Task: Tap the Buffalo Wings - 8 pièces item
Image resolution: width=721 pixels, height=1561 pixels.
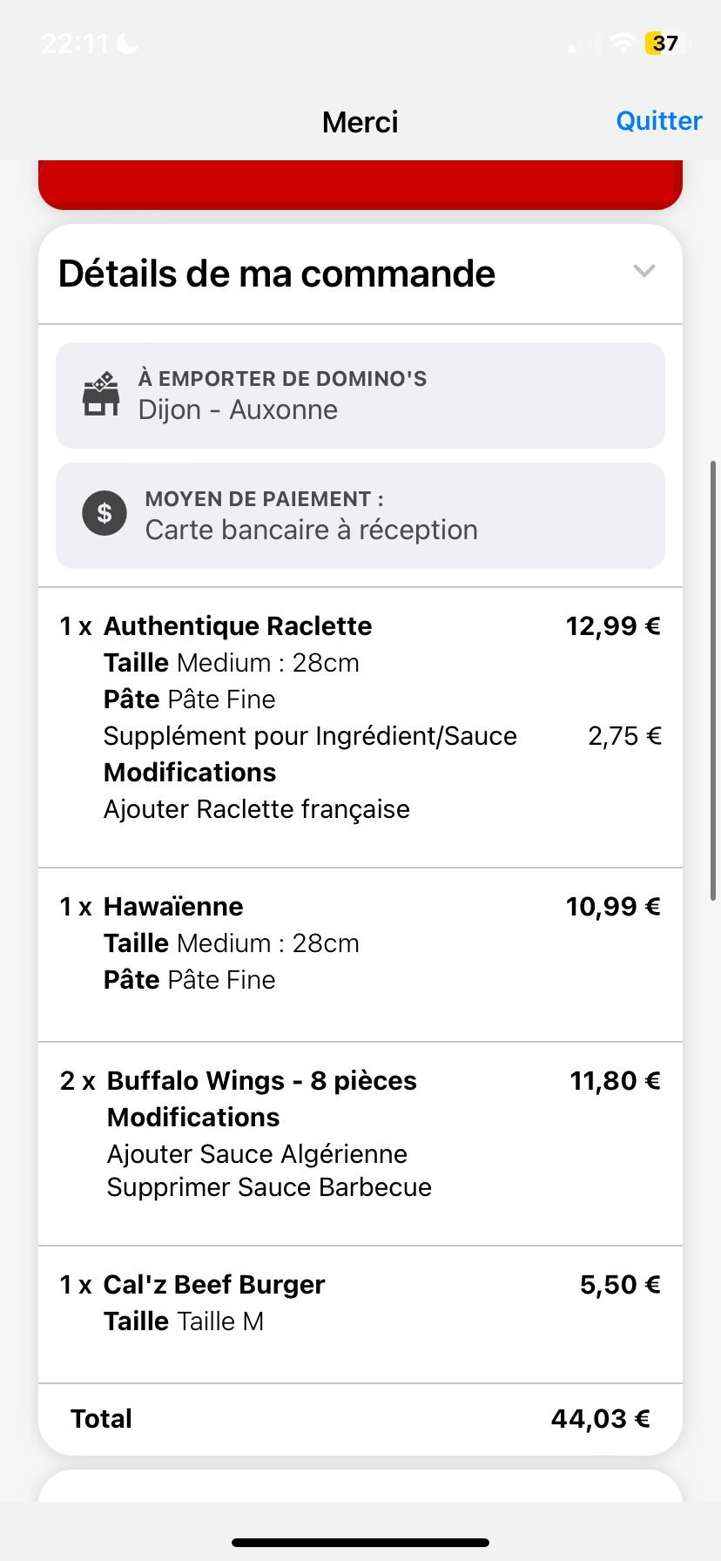Action: pyautogui.click(x=261, y=1081)
